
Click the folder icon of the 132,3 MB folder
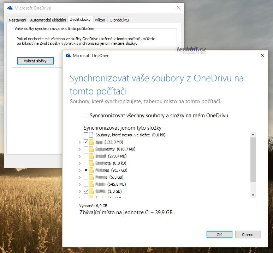(x=91, y=142)
